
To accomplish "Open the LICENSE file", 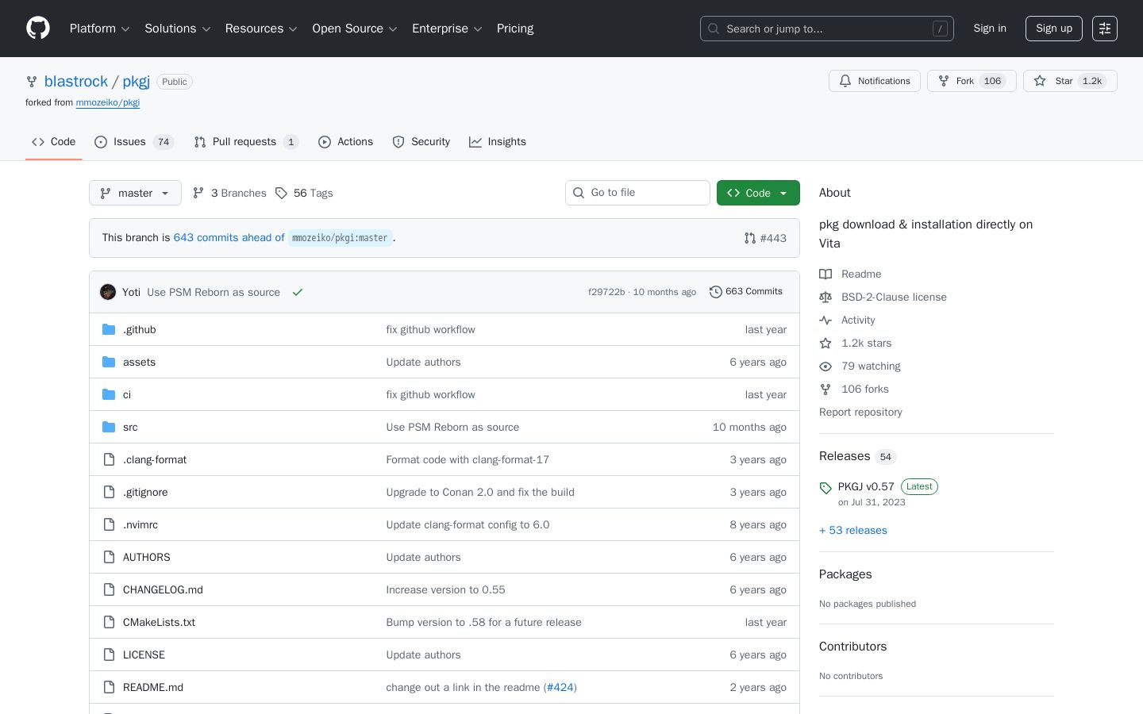I will click(144, 654).
